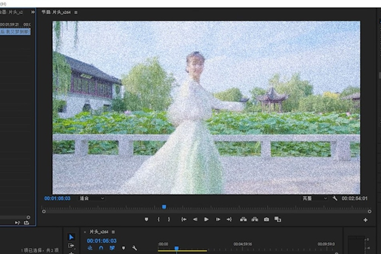Viewport: 381px width, 254px height.
Task: Click timeline ruler label 00:04:59:16
Action: (243, 244)
